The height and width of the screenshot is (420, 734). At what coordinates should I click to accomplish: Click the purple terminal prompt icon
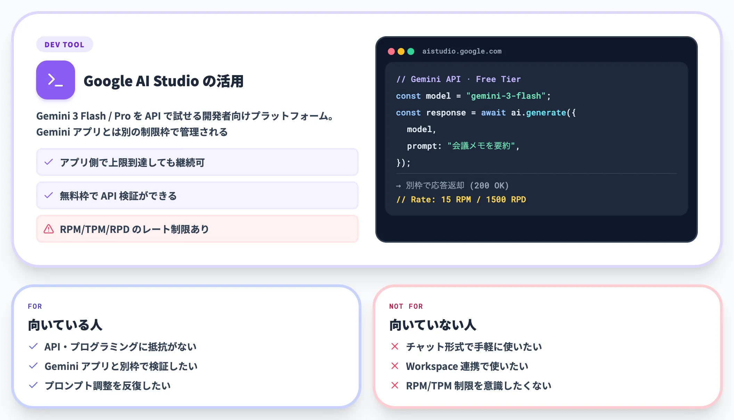tap(56, 80)
